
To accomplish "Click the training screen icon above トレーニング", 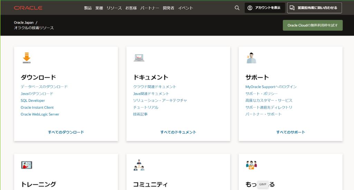I will (27, 165).
